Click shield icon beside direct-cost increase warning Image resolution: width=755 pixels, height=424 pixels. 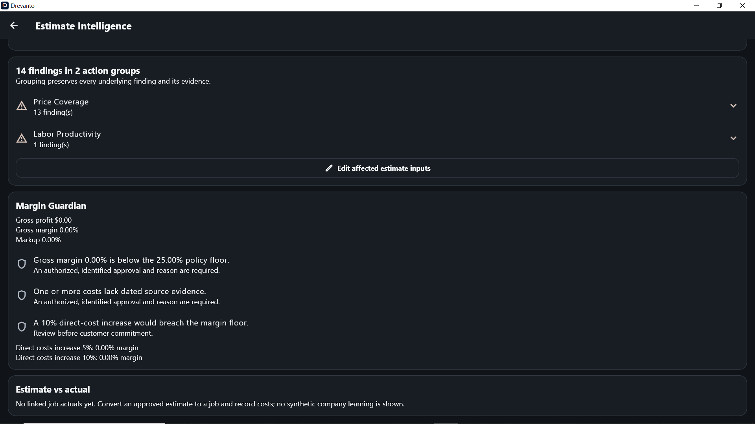22,327
